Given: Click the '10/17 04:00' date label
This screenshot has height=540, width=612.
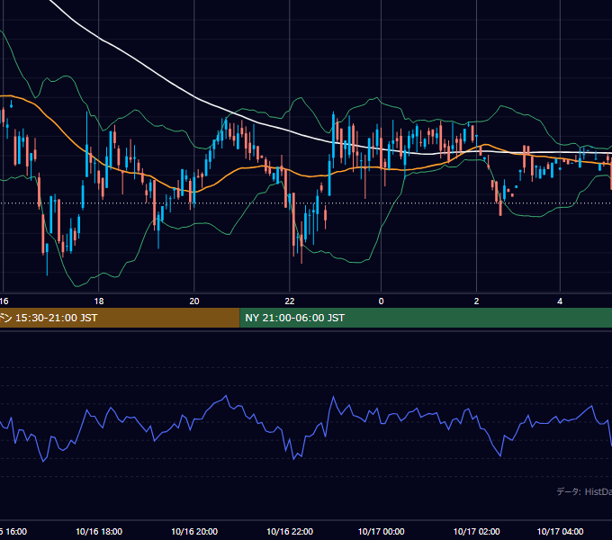Looking at the screenshot, I should tap(560, 531).
